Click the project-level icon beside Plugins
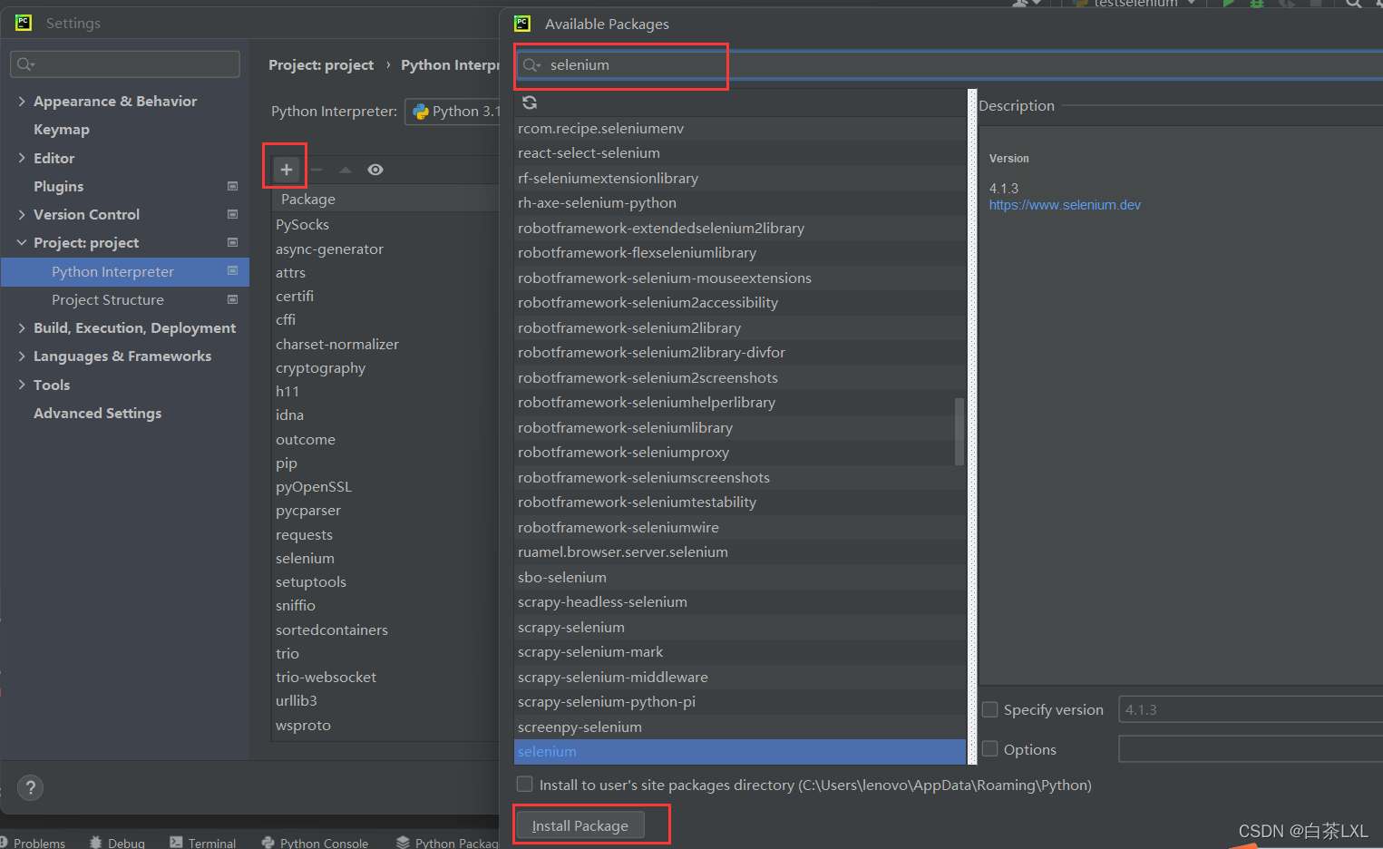Screen dimensions: 1383x849 (x=232, y=186)
